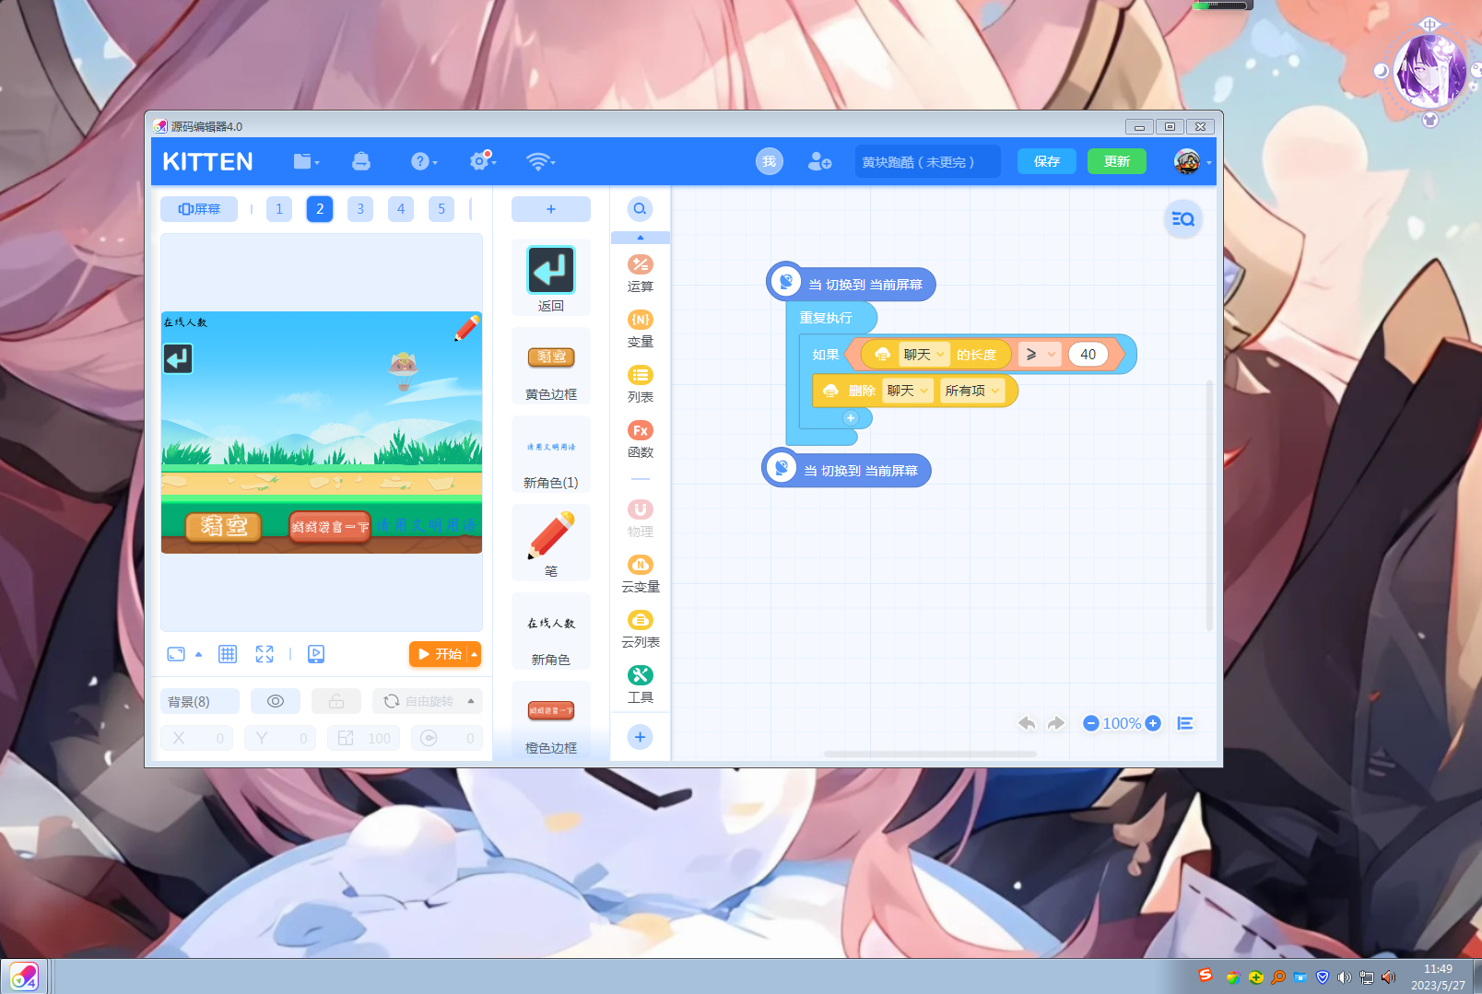Click the green 更新 update button

click(1117, 161)
